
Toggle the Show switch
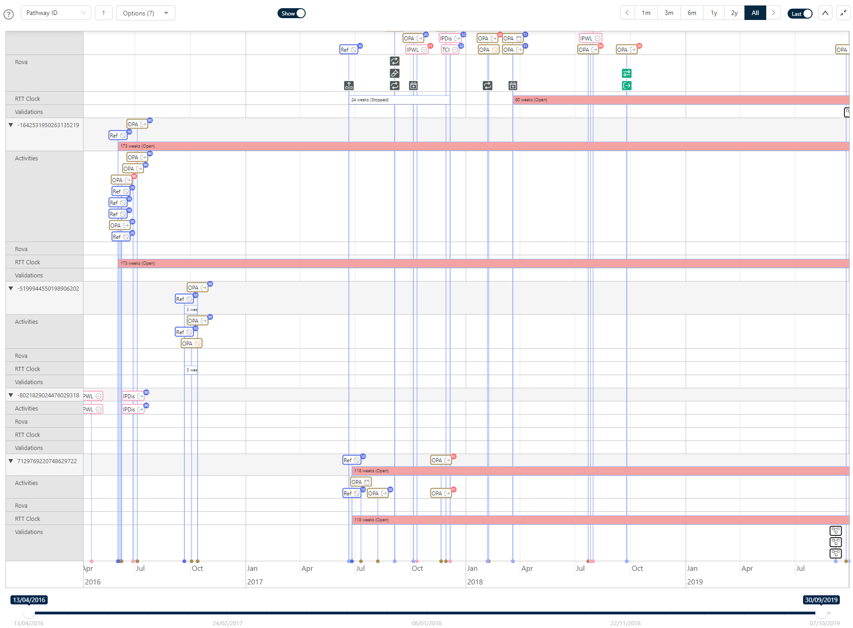pos(292,13)
